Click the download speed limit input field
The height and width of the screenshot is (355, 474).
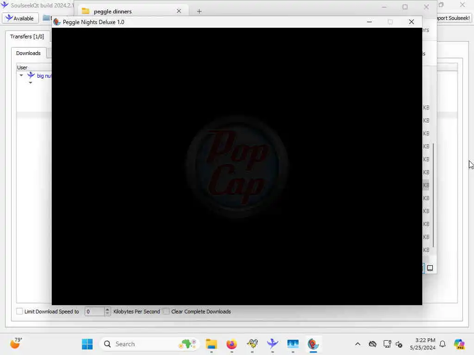(94, 311)
